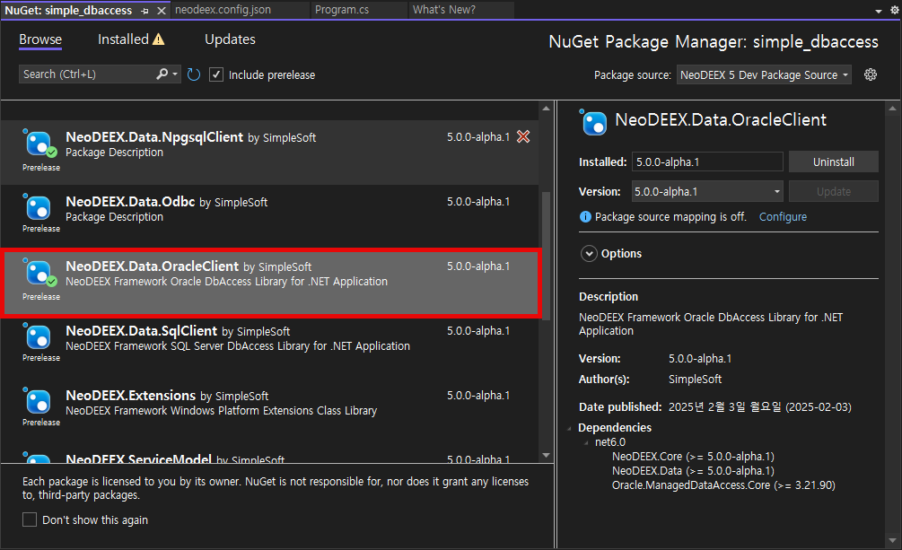Close the NuGet simple_dbaccess tab
The height and width of the screenshot is (550, 902).
162,11
